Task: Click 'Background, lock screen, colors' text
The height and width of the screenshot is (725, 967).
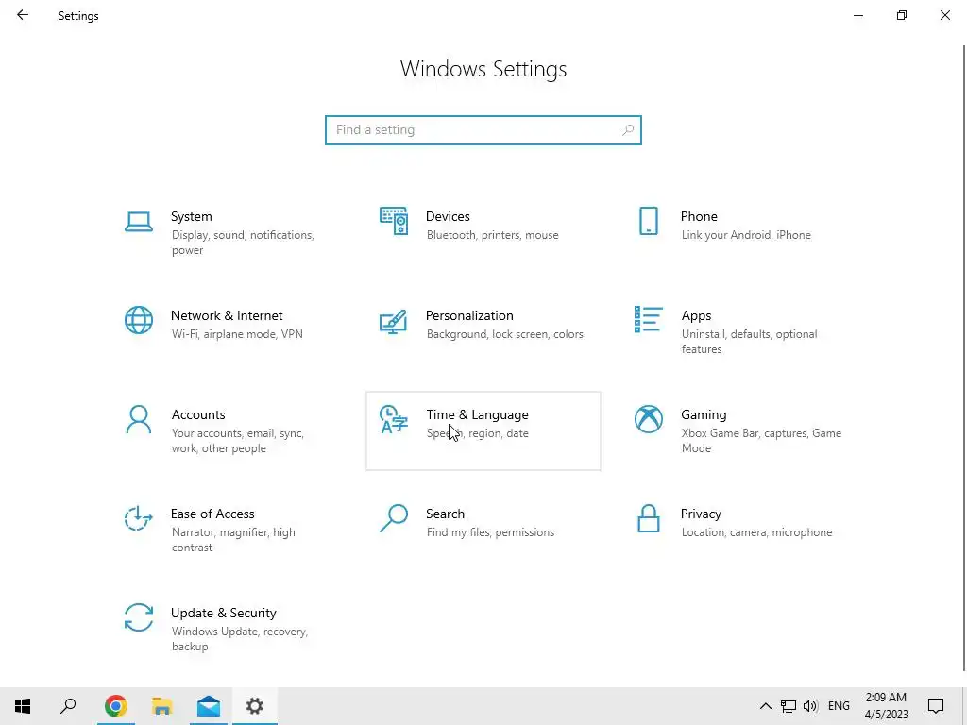Action: point(504,334)
